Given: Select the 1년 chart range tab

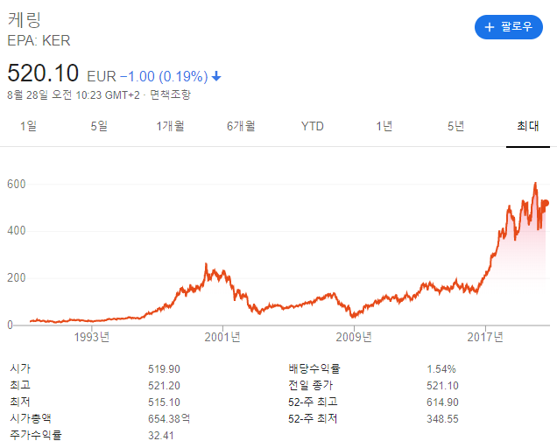Looking at the screenshot, I should pos(384,126).
